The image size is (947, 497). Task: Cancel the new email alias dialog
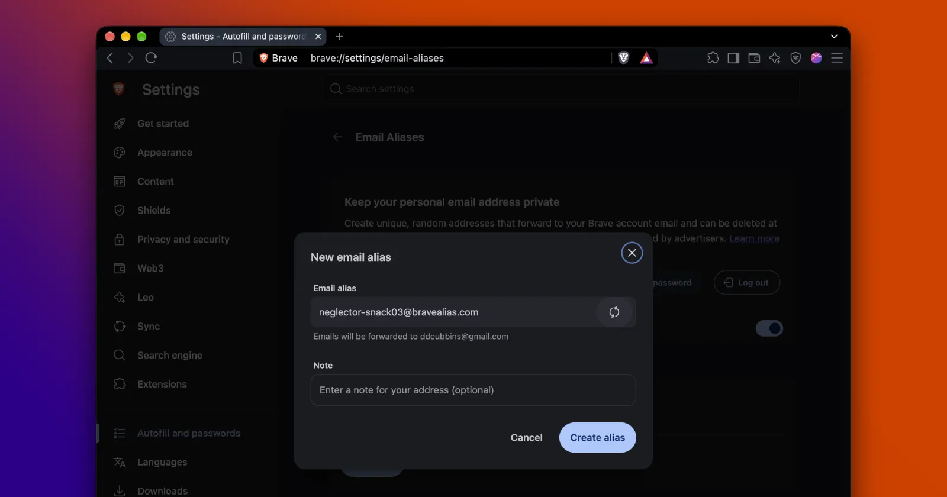coord(526,438)
